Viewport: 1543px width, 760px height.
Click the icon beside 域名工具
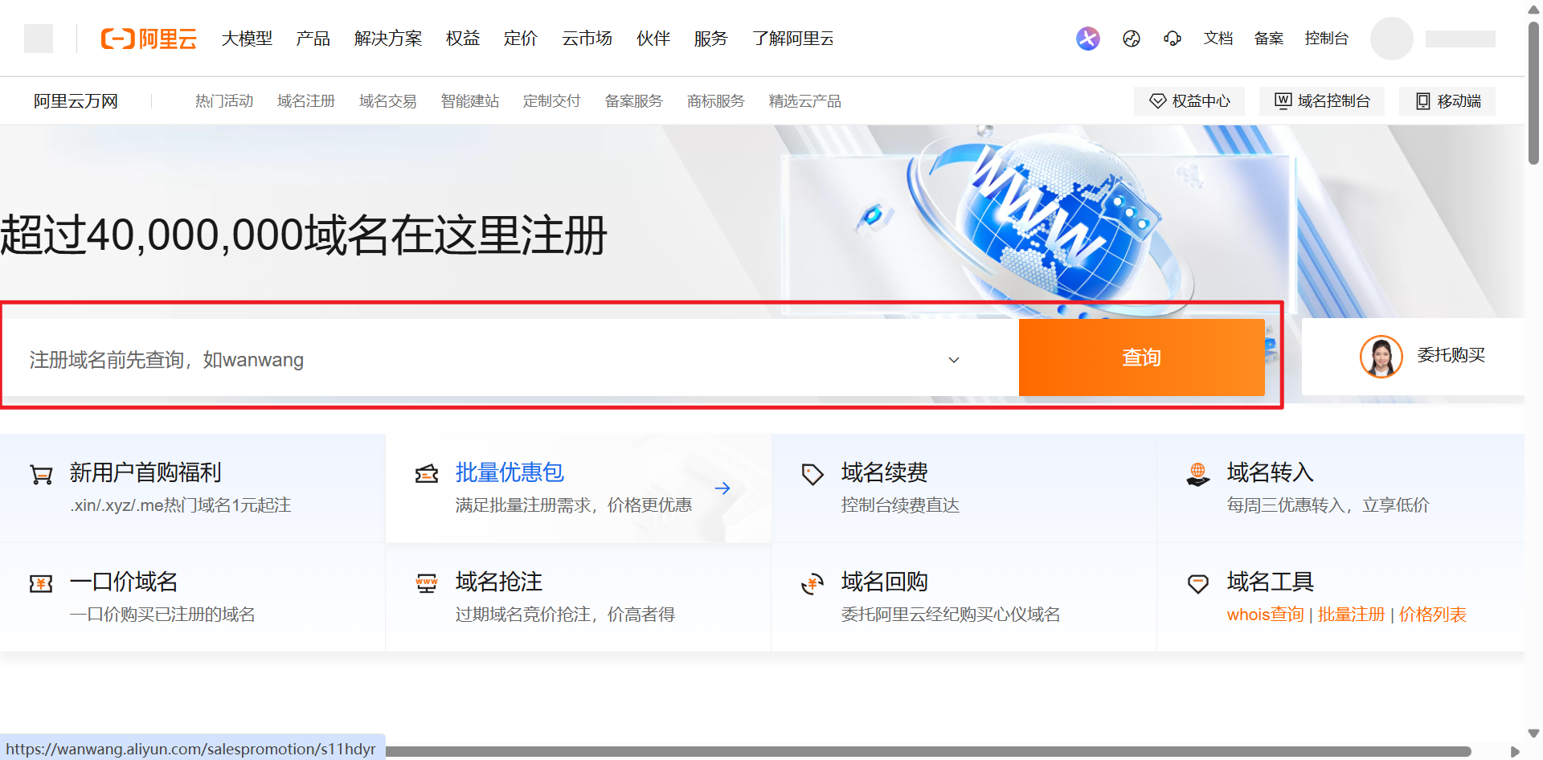[1198, 584]
